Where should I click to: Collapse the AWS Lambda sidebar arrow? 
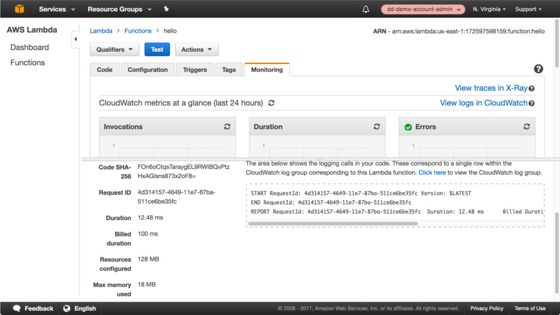(x=75, y=39)
